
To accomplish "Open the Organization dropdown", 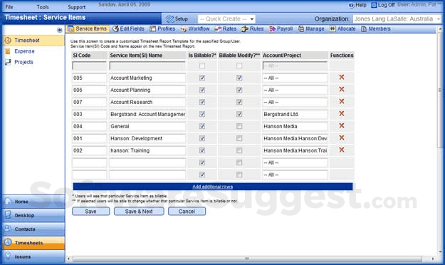I will tap(397, 19).
